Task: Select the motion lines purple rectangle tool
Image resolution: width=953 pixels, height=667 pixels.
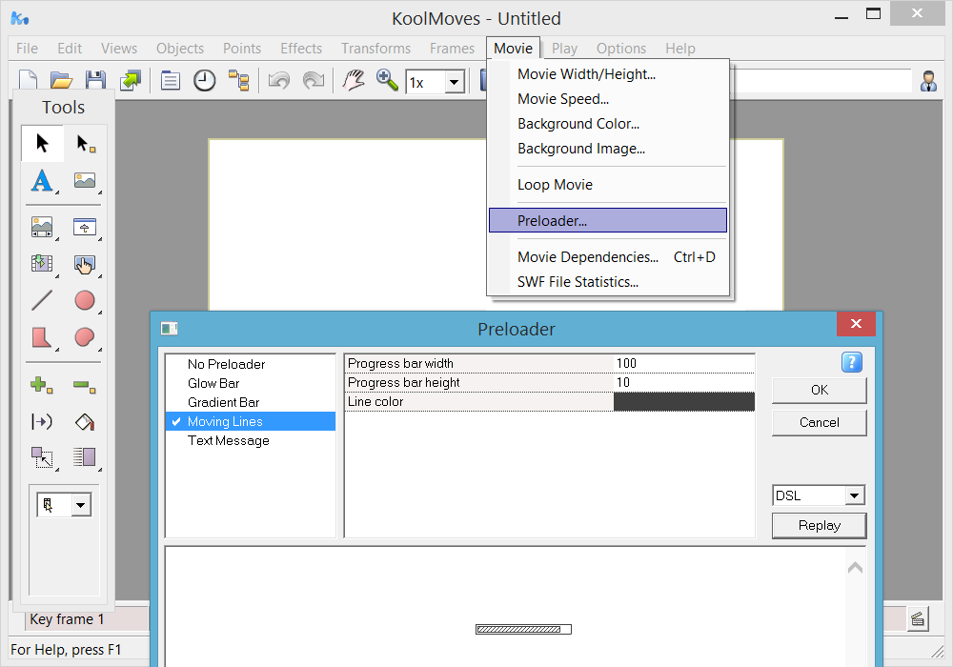Action: tap(85, 457)
